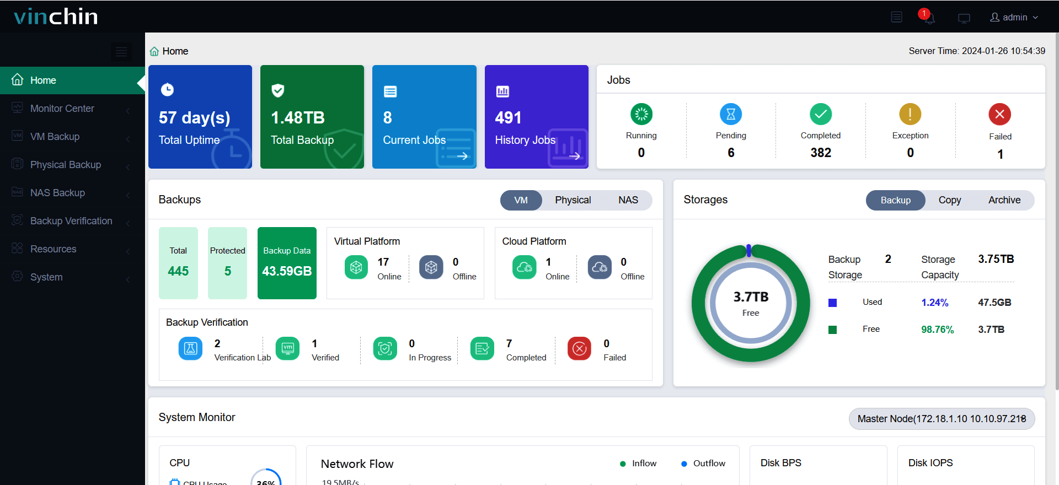Click the Virtual Platform Online icon

tap(356, 267)
